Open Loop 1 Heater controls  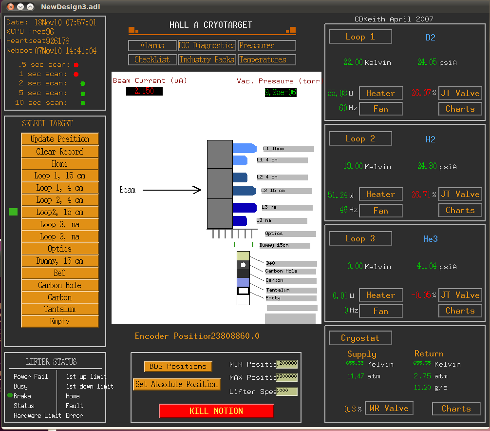380,93
